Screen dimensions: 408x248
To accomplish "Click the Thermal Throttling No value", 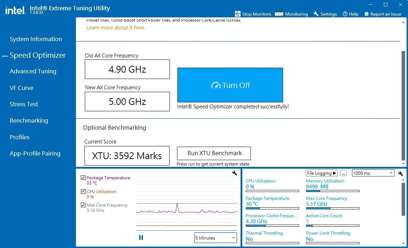I will coord(249,239).
